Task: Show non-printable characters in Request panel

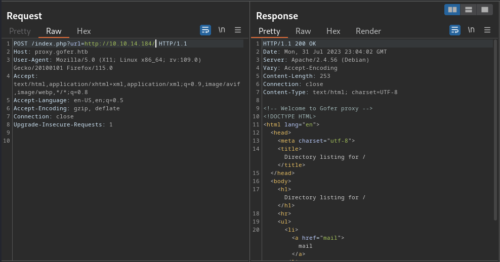Action: (x=222, y=30)
